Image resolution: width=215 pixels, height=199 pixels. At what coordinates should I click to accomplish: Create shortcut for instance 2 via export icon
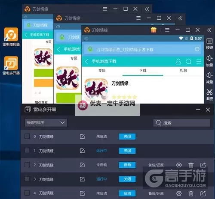pyautogui.click(x=203, y=165)
